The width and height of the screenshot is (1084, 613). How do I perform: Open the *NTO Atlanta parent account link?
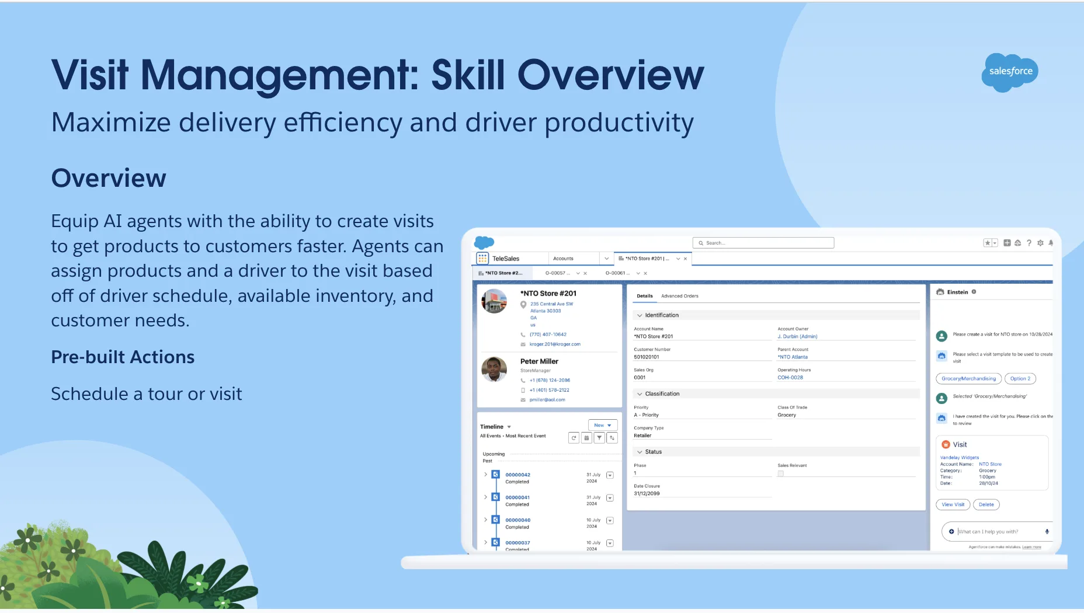click(x=793, y=357)
